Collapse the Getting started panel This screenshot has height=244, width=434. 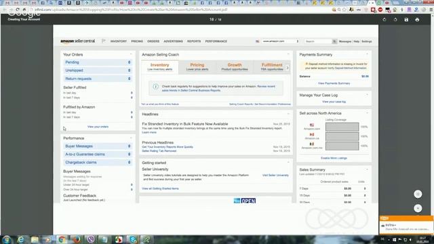[x=288, y=163]
